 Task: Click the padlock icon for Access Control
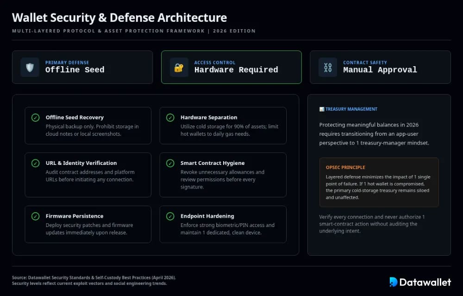point(179,67)
